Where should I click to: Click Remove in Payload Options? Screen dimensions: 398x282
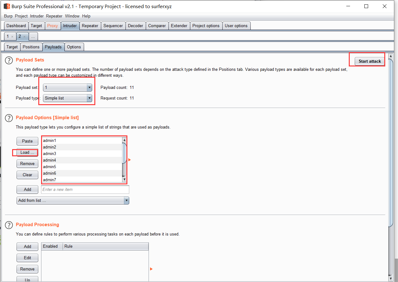27,164
